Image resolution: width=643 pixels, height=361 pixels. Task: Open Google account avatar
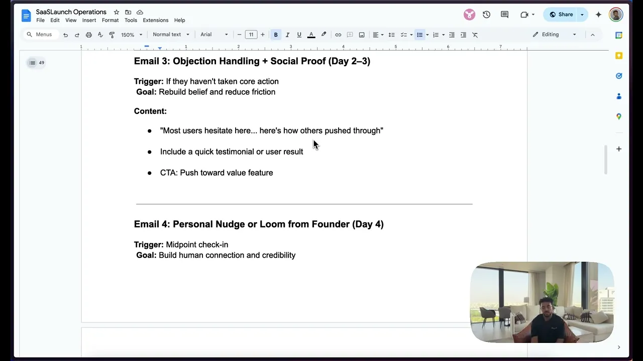[616, 15]
